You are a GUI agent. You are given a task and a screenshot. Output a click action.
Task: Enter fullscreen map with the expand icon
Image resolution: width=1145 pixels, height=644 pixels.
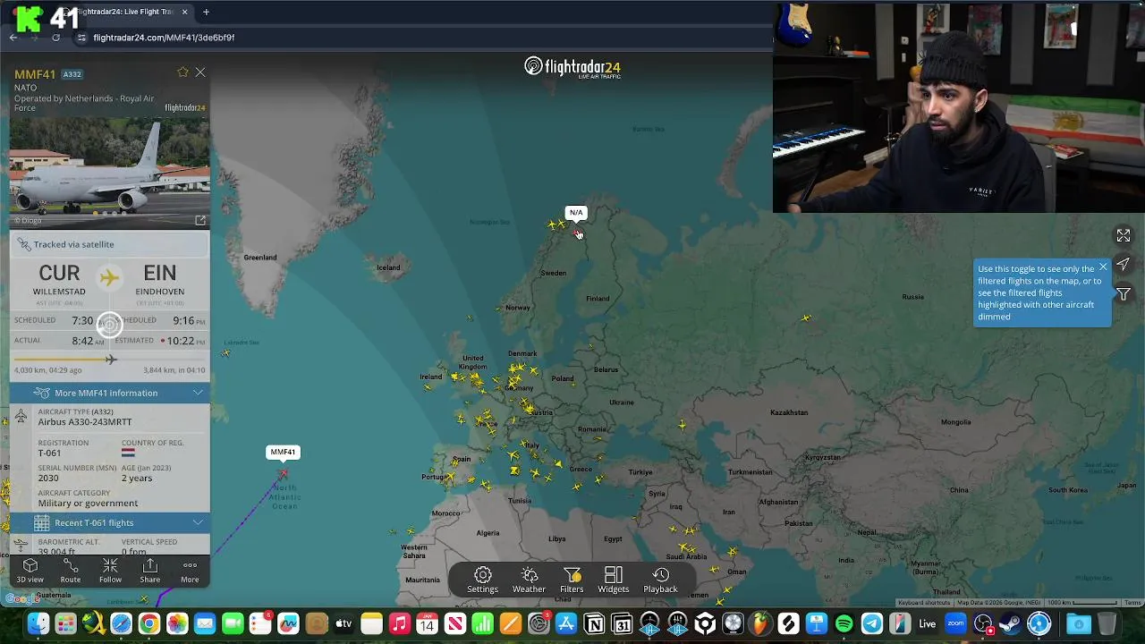click(1124, 235)
